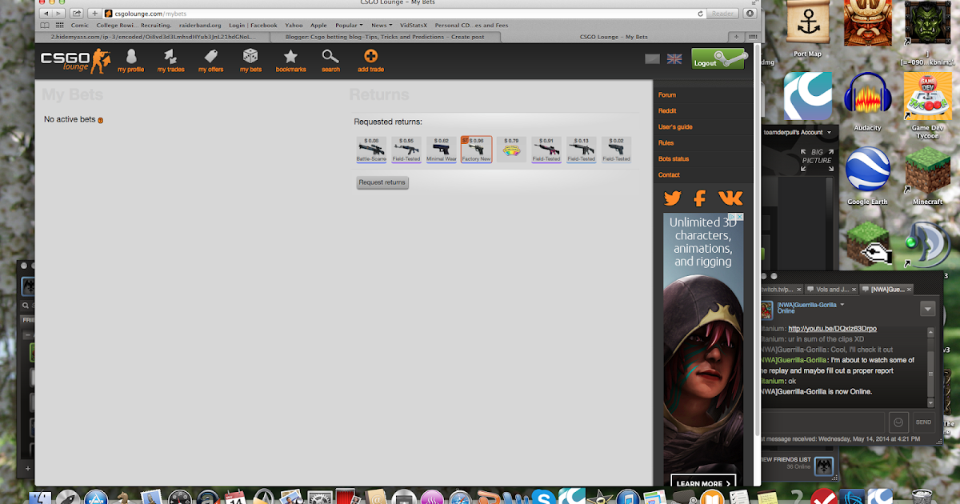Click the CSGO Lounge logo
Screen dimensions: 960x504
(x=75, y=61)
